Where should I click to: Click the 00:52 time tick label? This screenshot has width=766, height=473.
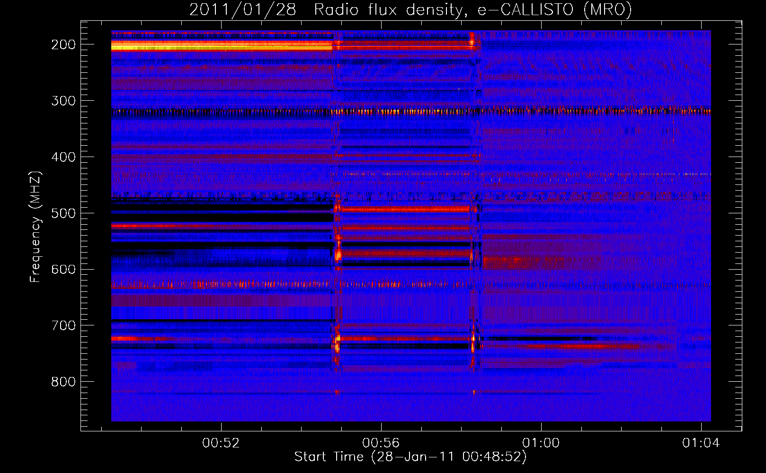(221, 443)
